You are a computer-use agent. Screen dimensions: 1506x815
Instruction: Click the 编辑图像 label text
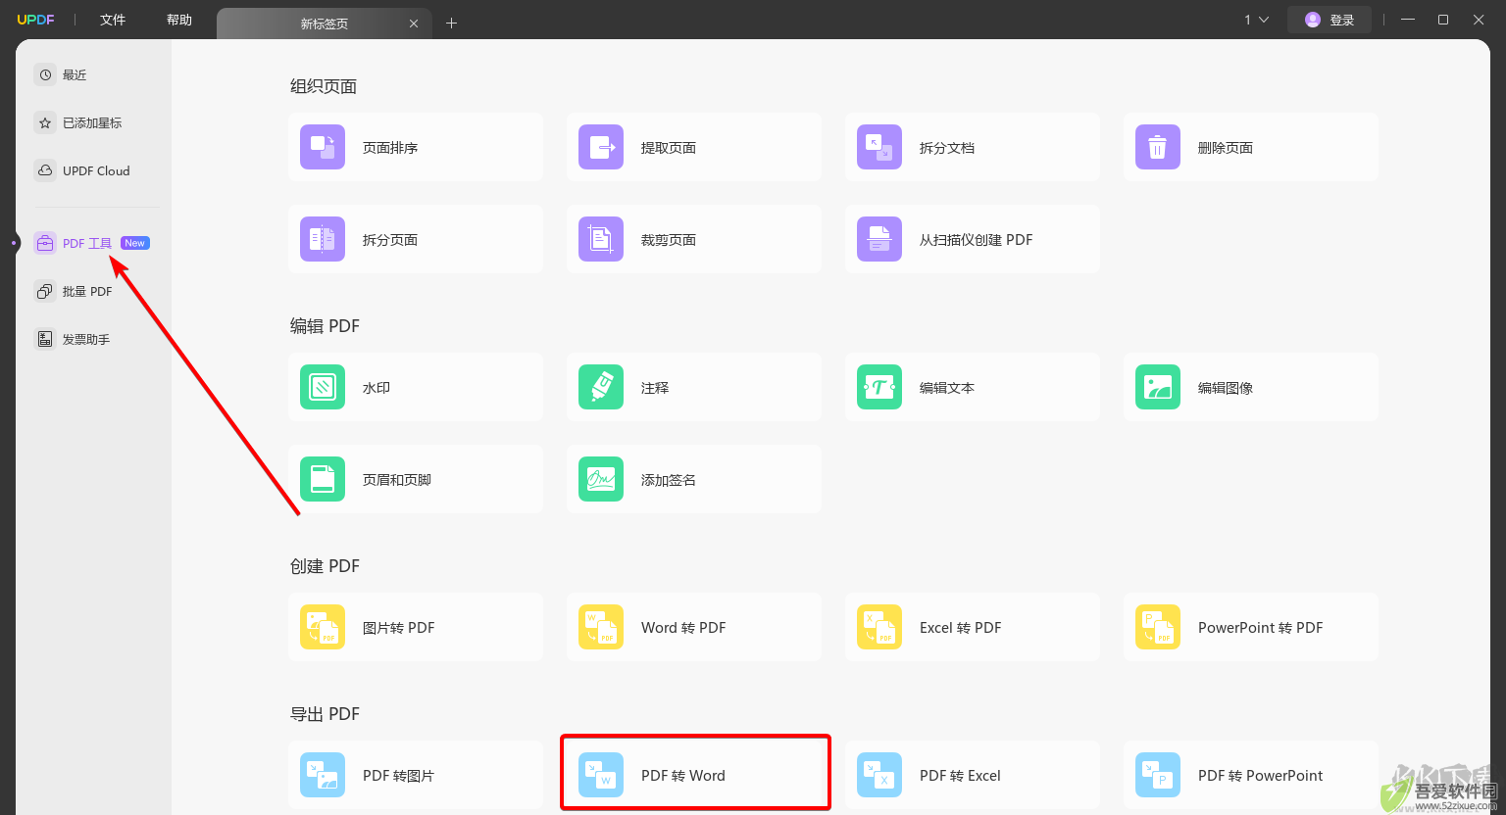click(1226, 388)
